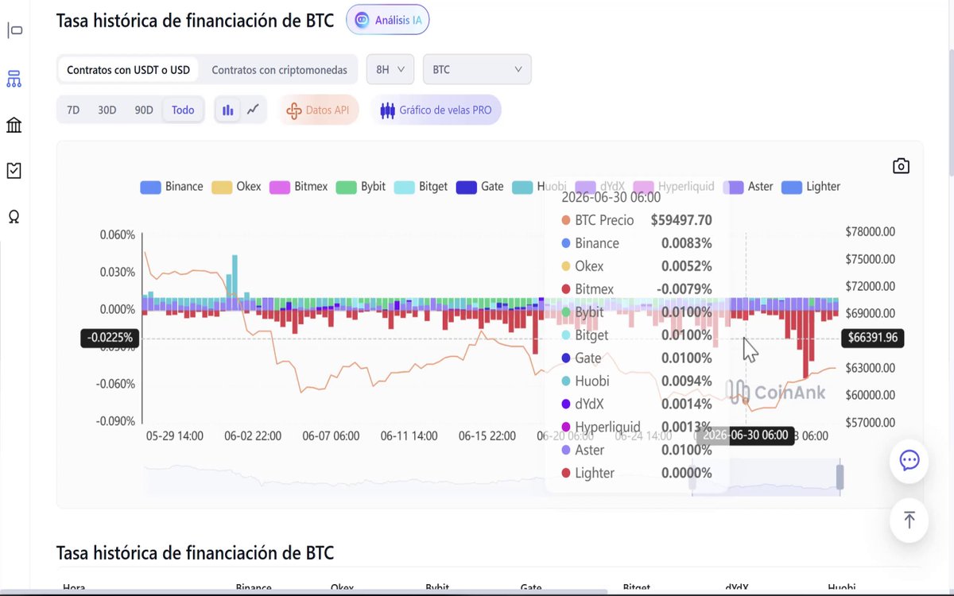This screenshot has height=596, width=954.
Task: Click the chart range slider handle
Action: click(840, 477)
